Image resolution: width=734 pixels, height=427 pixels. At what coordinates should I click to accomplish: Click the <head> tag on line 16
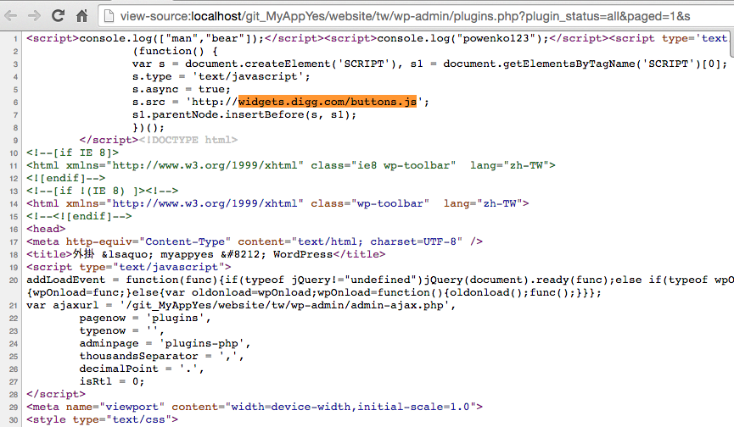coord(46,229)
